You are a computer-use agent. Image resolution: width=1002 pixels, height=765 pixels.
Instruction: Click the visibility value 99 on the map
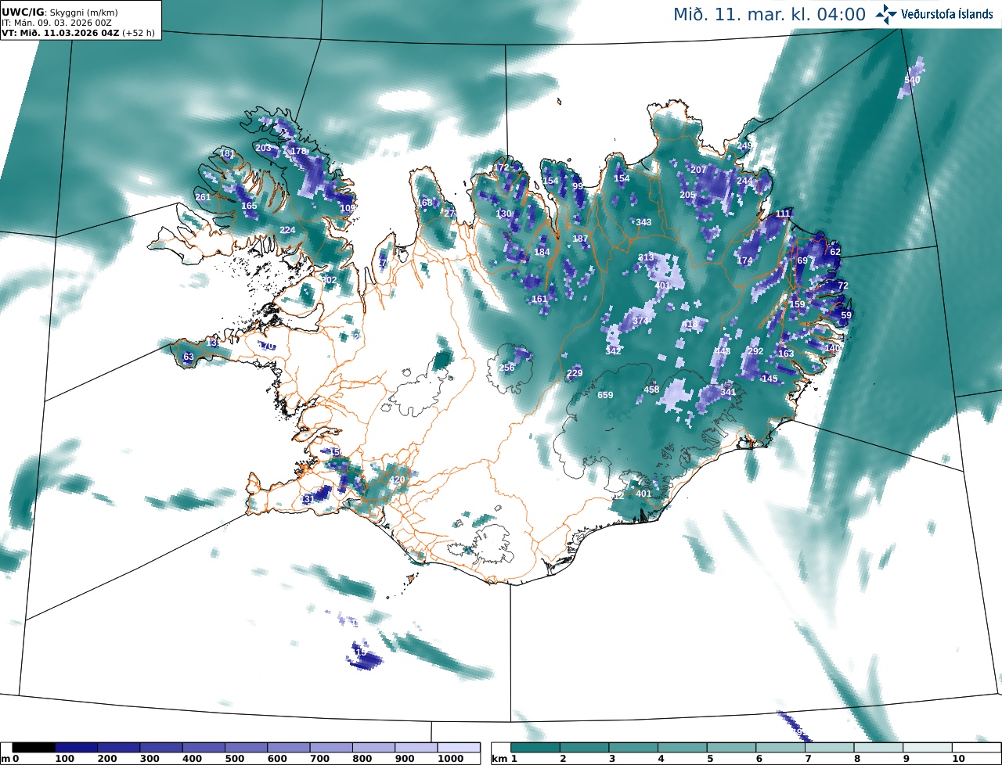tap(578, 186)
